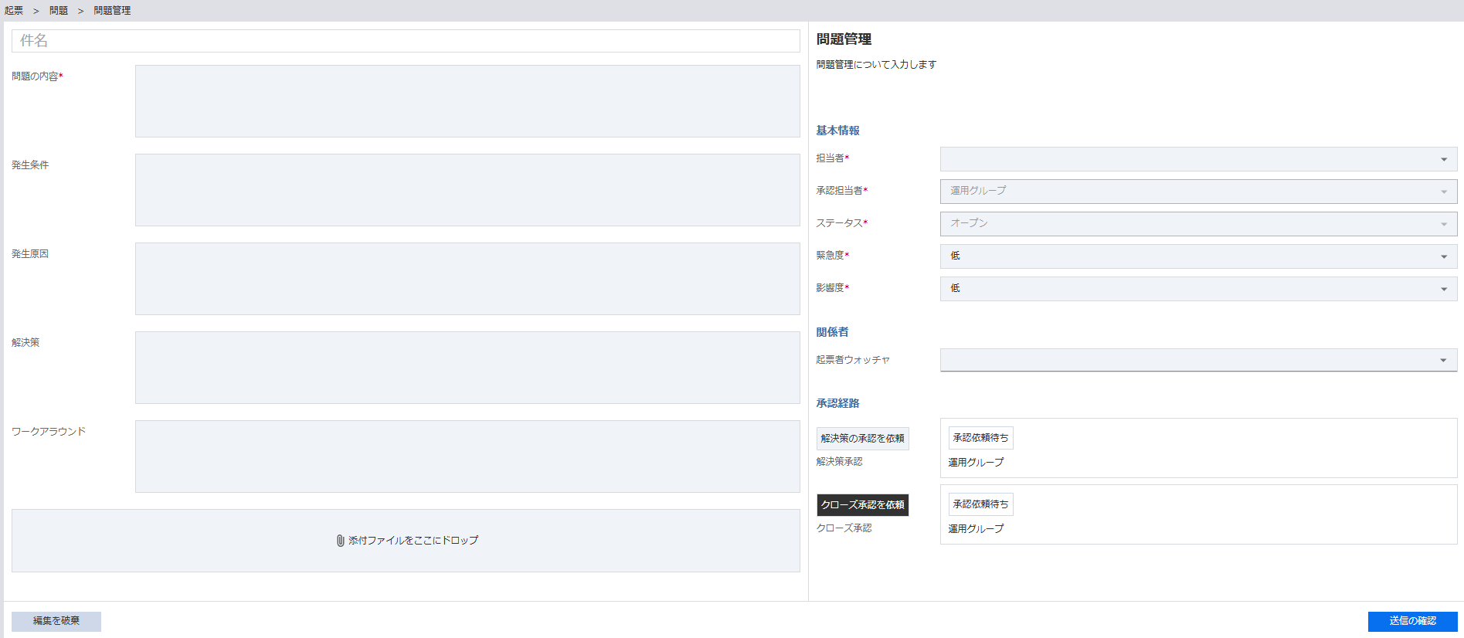1464x638 pixels.
Task: Open the 影響度 dropdown
Action: [x=1197, y=289]
